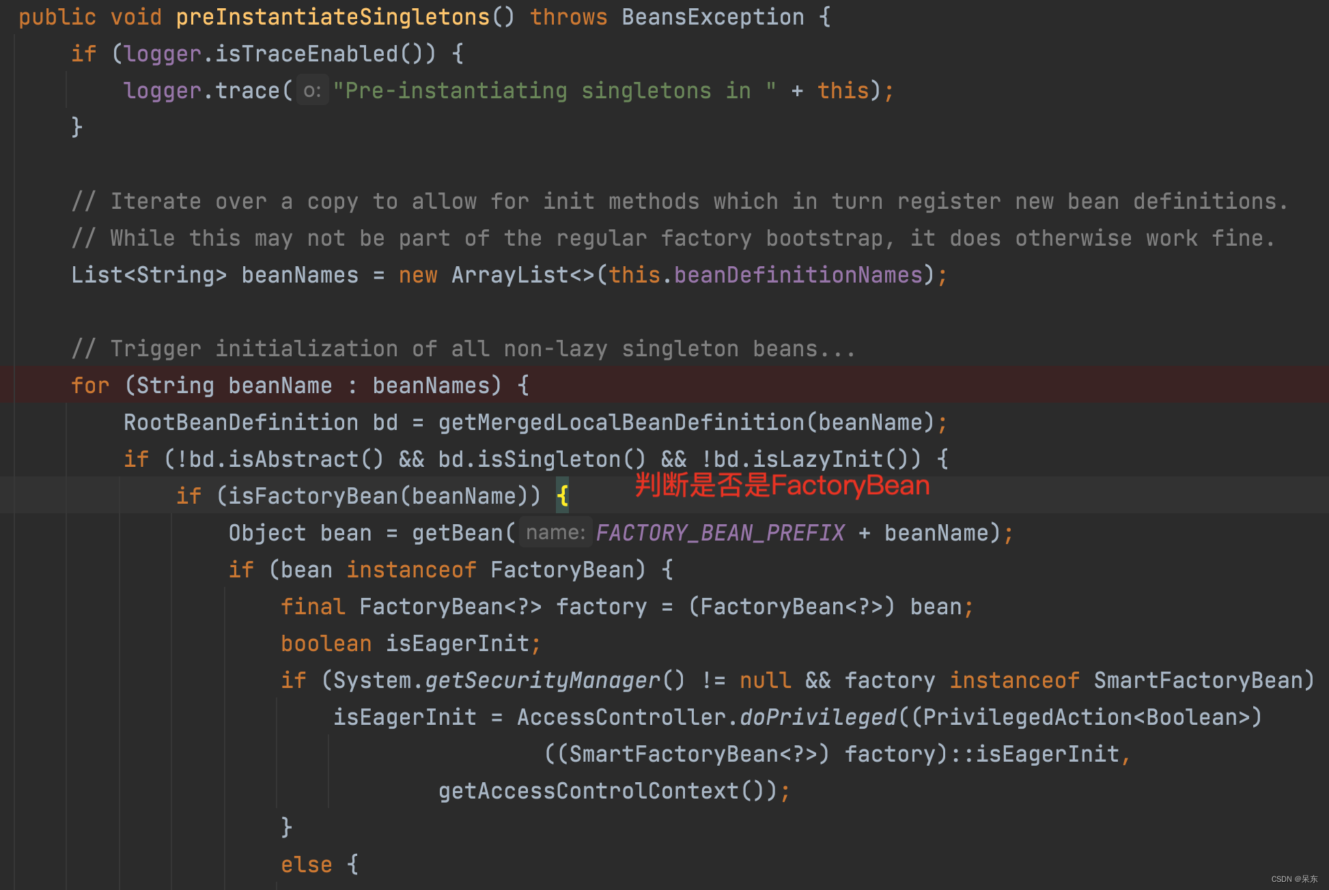The height and width of the screenshot is (890, 1329).
Task: Click the 'for' keyword on highlighted breakpoint line
Action: [x=90, y=386]
